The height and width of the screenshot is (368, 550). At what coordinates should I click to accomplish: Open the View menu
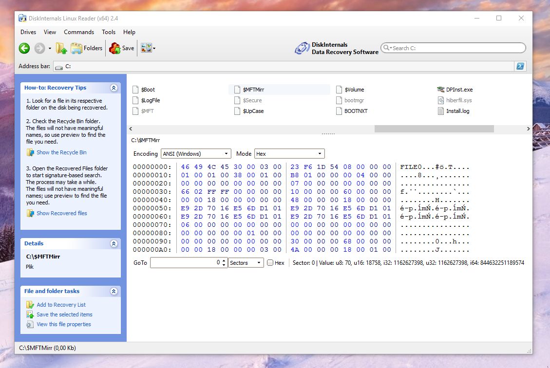tap(50, 32)
